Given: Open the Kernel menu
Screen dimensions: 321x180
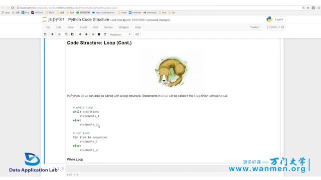Looking at the screenshot, I should 108,27.
